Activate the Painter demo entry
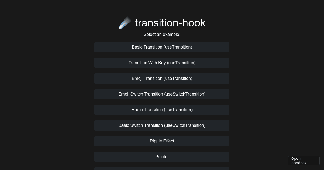 pos(162,157)
